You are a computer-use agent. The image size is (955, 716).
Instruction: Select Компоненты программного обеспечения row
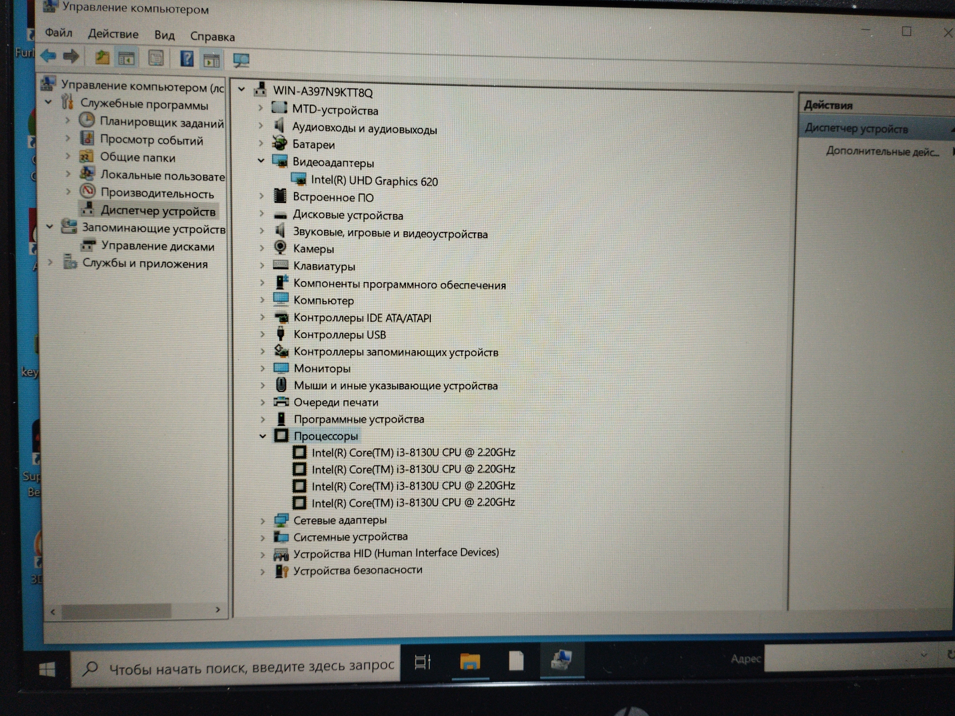399,284
